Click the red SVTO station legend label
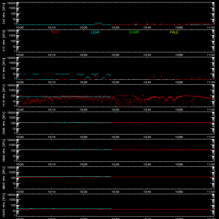219x219 pixels. 56,32
